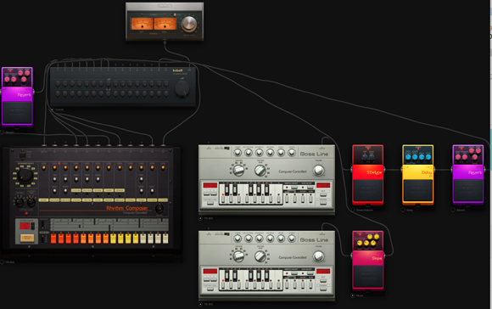Click the left knob on the Stereo Detune pedal
The image size is (492, 309).
365,157
